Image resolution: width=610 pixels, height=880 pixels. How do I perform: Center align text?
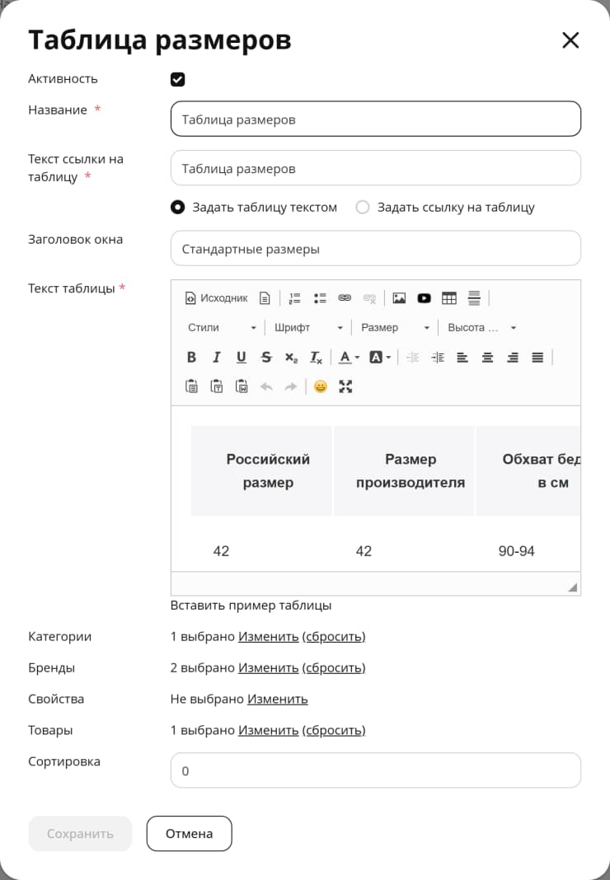pos(487,357)
